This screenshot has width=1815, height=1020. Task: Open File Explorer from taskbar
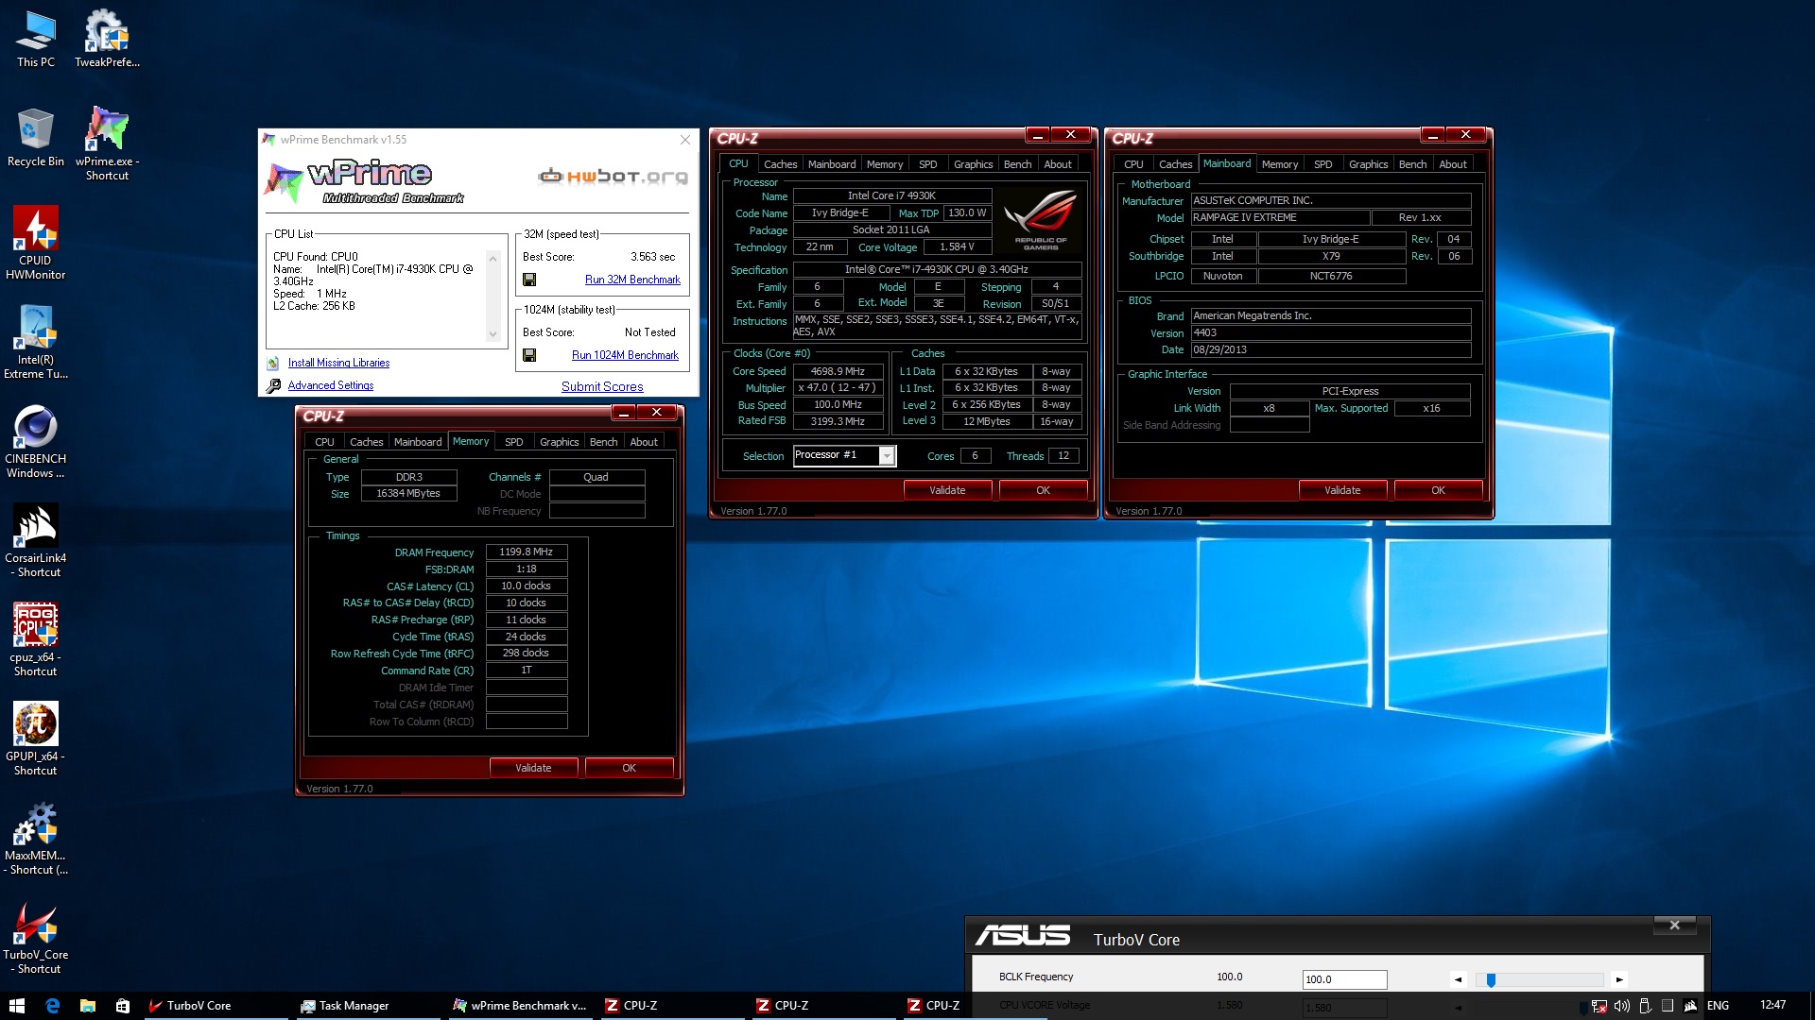pyautogui.click(x=87, y=1006)
